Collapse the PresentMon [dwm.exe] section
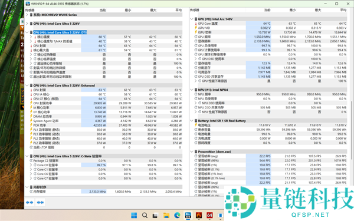 (192, 152)
